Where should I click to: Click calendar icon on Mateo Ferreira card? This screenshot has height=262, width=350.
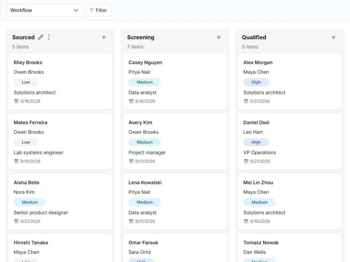tap(16, 161)
